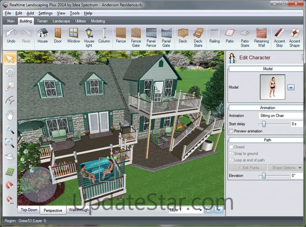
Task: Click the Edit Points button
Action: coord(248,168)
